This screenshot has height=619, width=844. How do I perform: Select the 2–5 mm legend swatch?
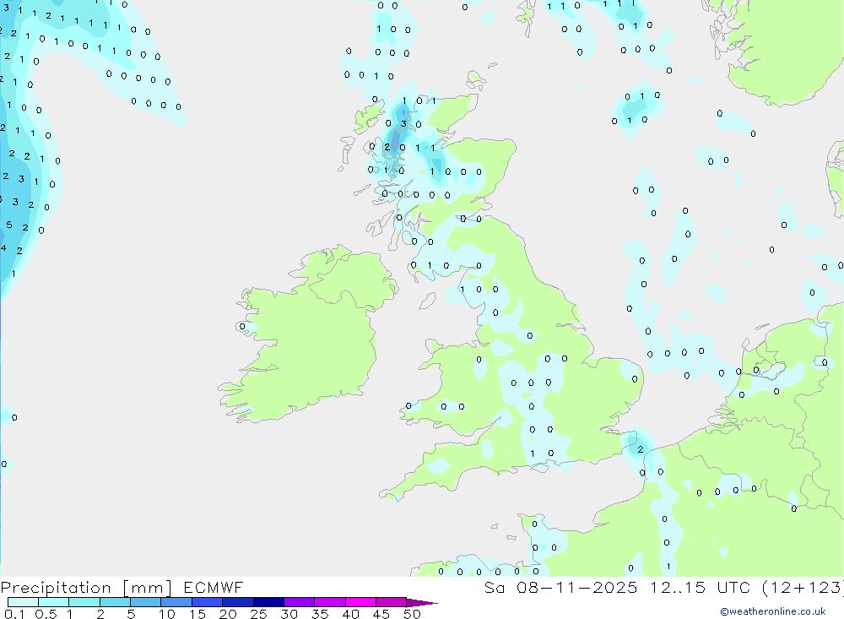(115, 602)
